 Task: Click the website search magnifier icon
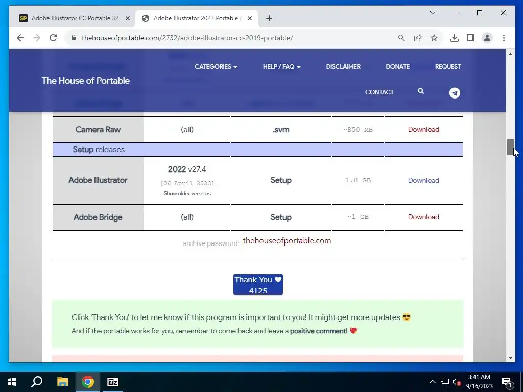click(421, 91)
